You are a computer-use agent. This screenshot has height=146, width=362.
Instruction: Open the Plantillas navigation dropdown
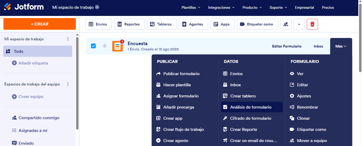coord(191,7)
